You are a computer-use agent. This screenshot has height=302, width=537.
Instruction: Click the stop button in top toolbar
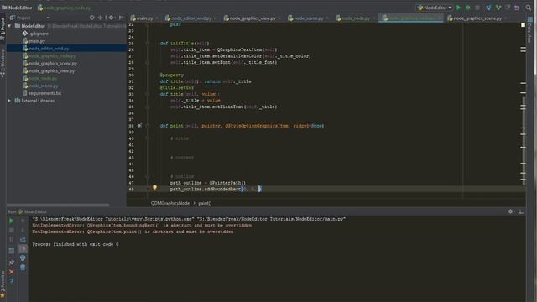(477, 8)
